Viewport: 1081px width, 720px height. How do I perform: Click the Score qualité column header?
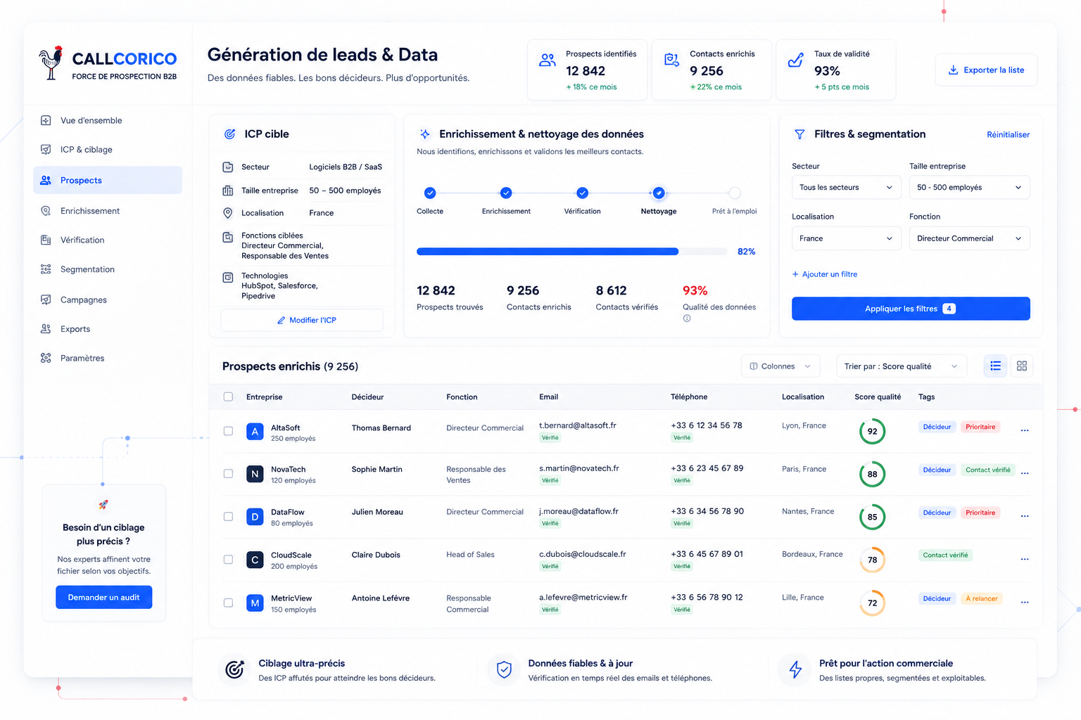(x=878, y=397)
